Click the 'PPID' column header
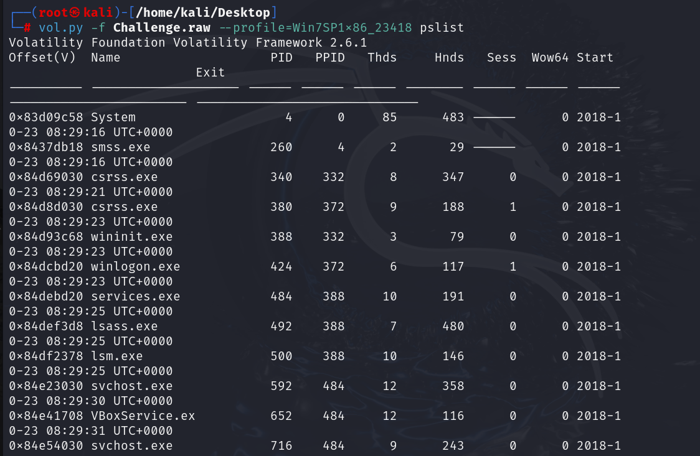The height and width of the screenshot is (456, 700). (x=330, y=57)
